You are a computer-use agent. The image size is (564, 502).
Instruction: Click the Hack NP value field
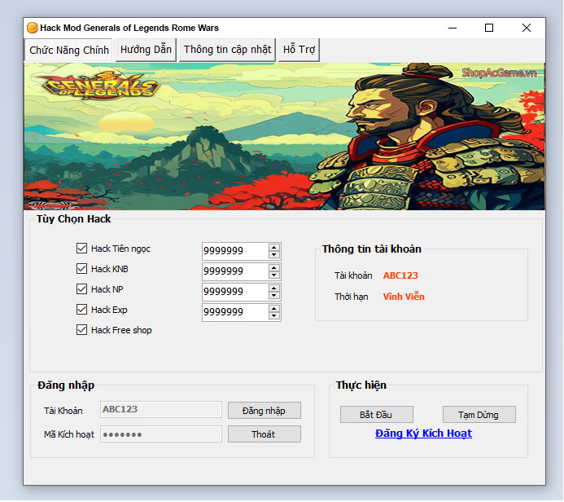pos(235,292)
